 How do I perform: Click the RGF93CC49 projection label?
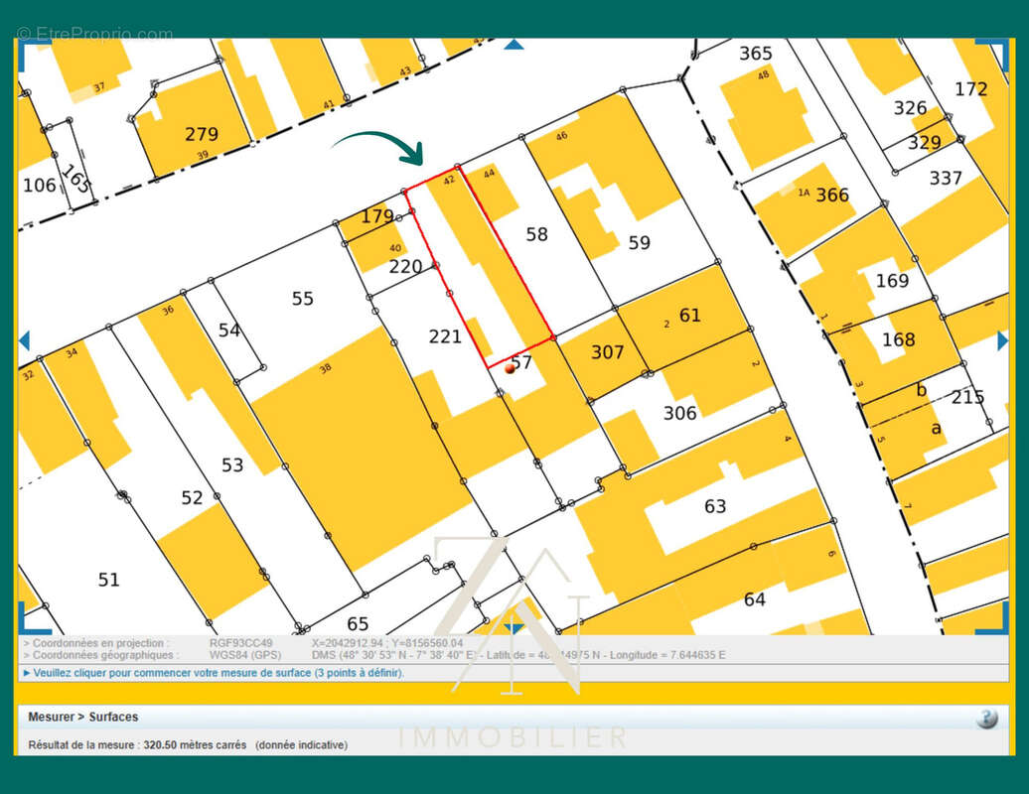(240, 643)
